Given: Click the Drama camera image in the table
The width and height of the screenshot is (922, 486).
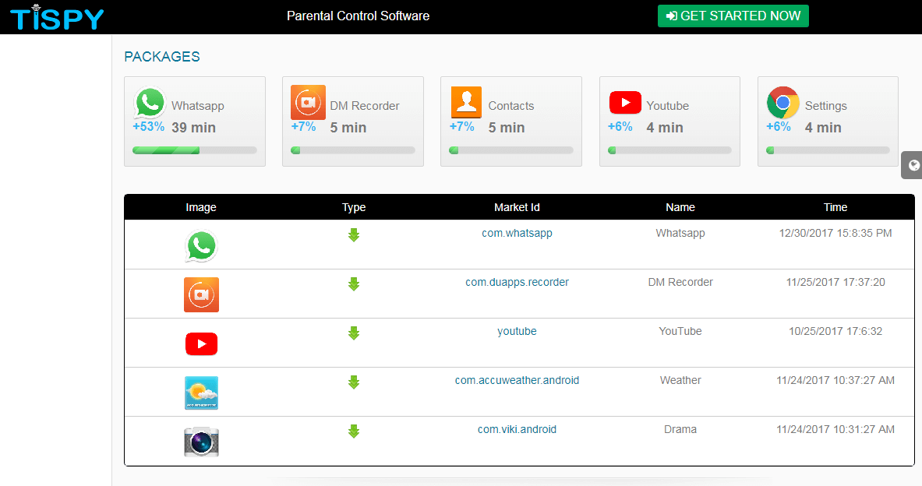Looking at the screenshot, I should [x=201, y=442].
